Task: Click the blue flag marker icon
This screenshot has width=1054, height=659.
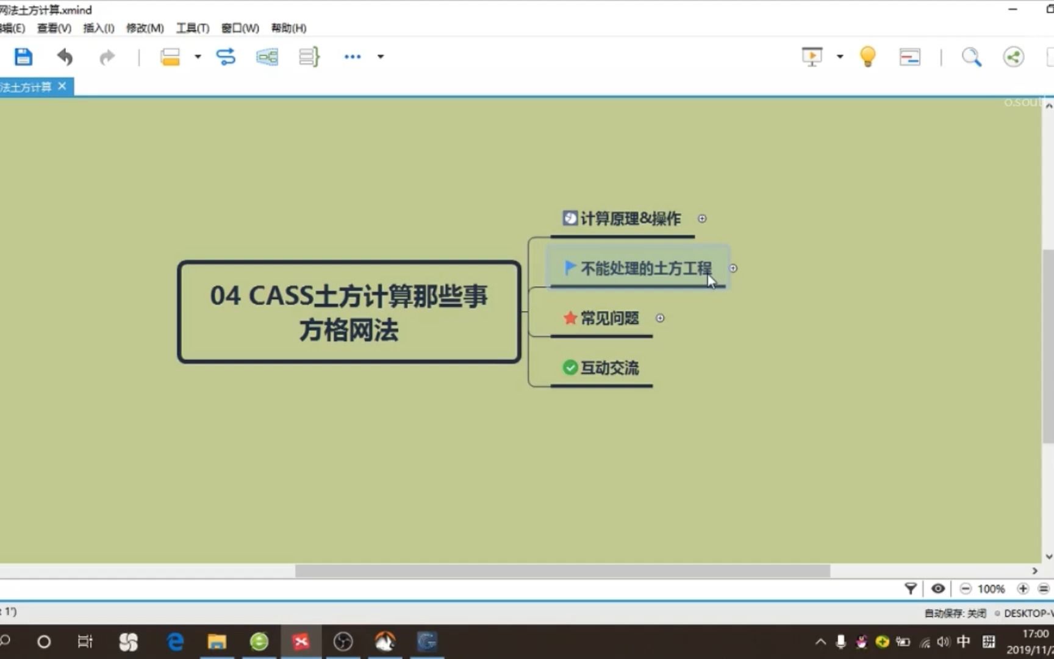Action: pyautogui.click(x=570, y=268)
